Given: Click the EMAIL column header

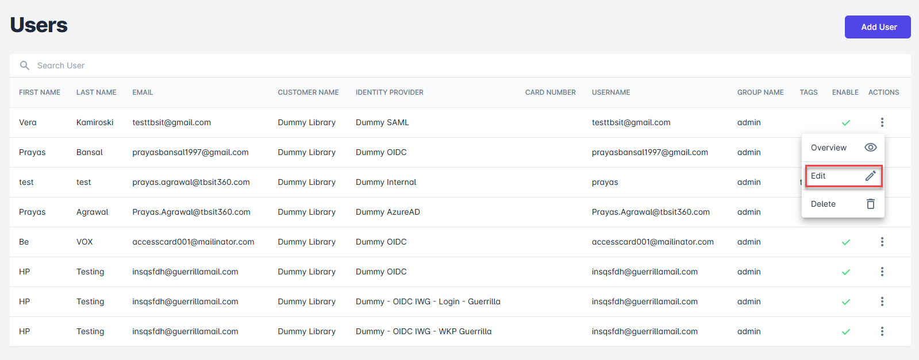Looking at the screenshot, I should click(143, 92).
